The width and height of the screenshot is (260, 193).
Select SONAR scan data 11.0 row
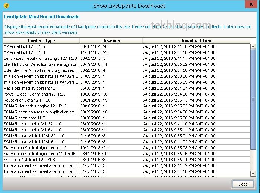pyautogui.click(x=127, y=118)
